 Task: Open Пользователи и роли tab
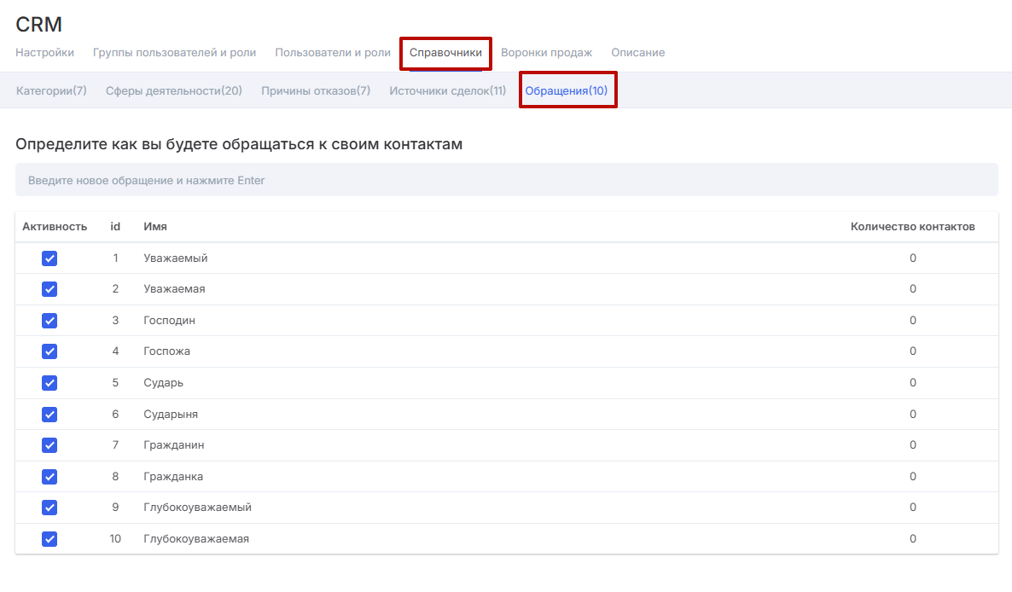click(332, 53)
